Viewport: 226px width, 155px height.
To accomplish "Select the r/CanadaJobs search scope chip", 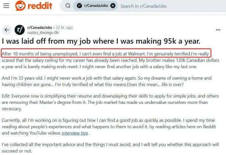I will (x=95, y=6).
